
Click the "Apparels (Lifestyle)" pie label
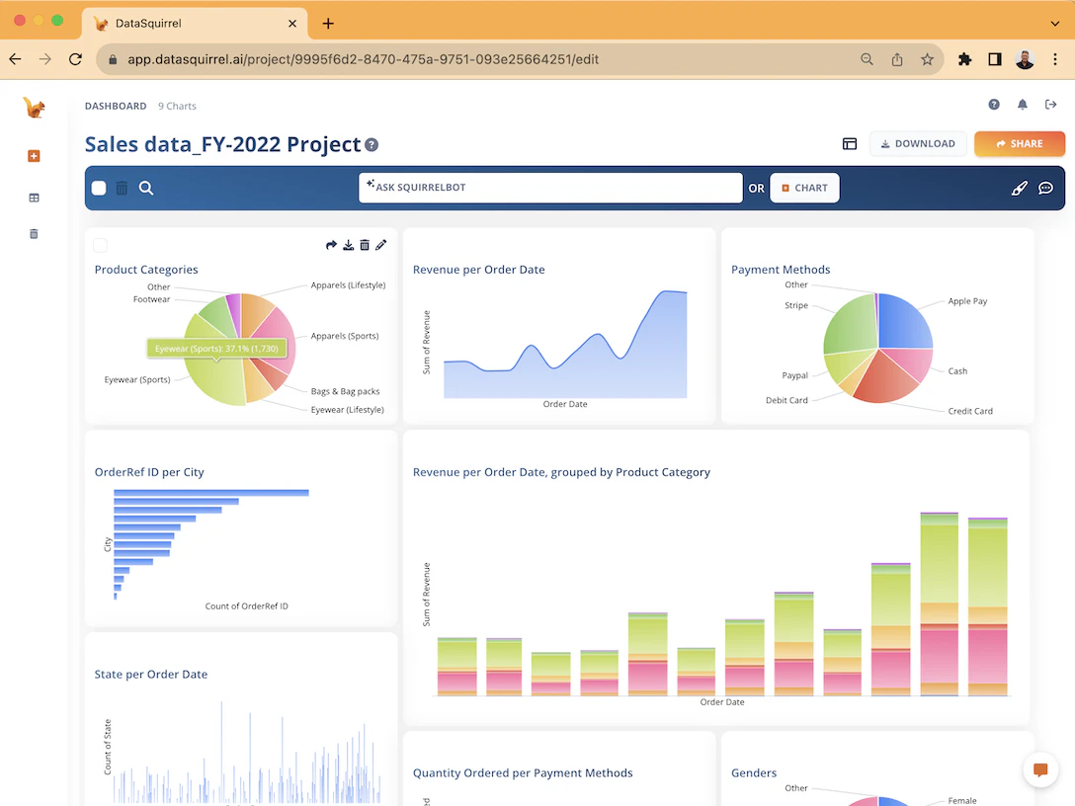point(348,285)
